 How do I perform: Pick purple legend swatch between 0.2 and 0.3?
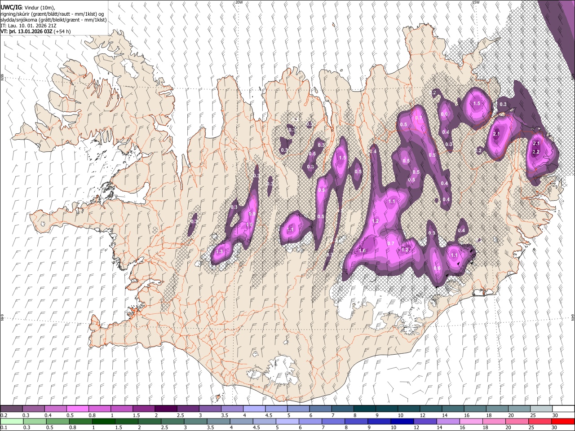[x=11, y=409]
